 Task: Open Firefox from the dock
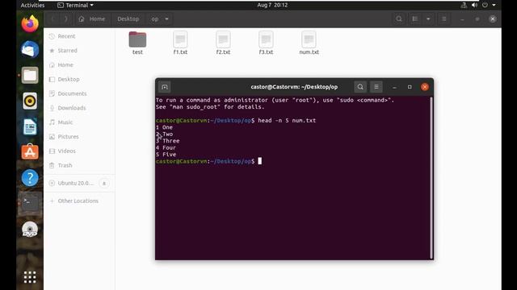pyautogui.click(x=30, y=24)
